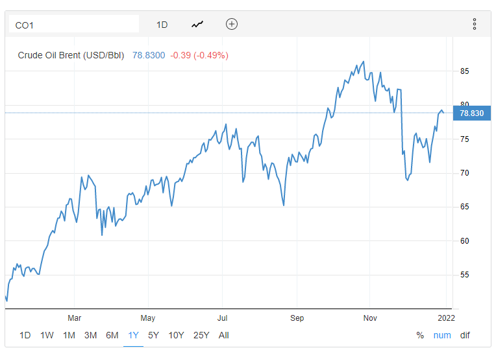Select the 25Y time range
496x350 pixels.
[201, 335]
